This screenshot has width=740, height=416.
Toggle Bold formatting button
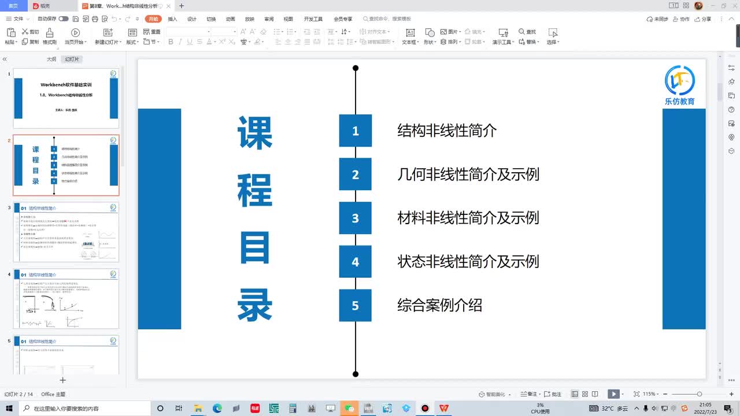click(x=171, y=42)
